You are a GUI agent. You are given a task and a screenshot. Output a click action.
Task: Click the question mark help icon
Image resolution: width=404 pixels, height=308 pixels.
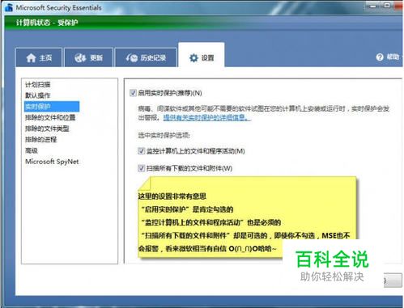click(x=380, y=57)
